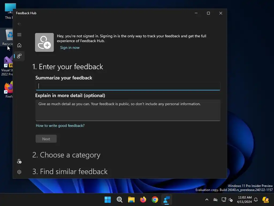The height and width of the screenshot is (206, 274).
Task: Click the Explain in more detail box
Action: tap(128, 110)
